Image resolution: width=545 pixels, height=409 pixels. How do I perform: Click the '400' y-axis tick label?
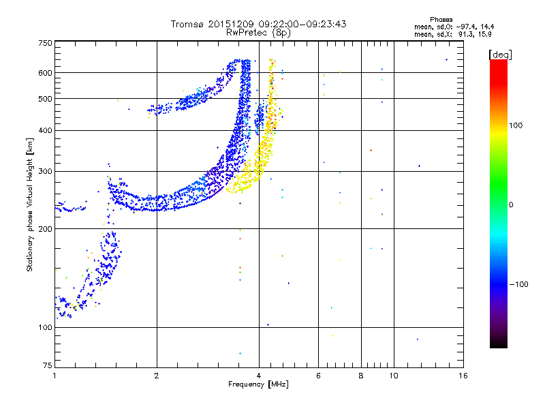point(45,130)
